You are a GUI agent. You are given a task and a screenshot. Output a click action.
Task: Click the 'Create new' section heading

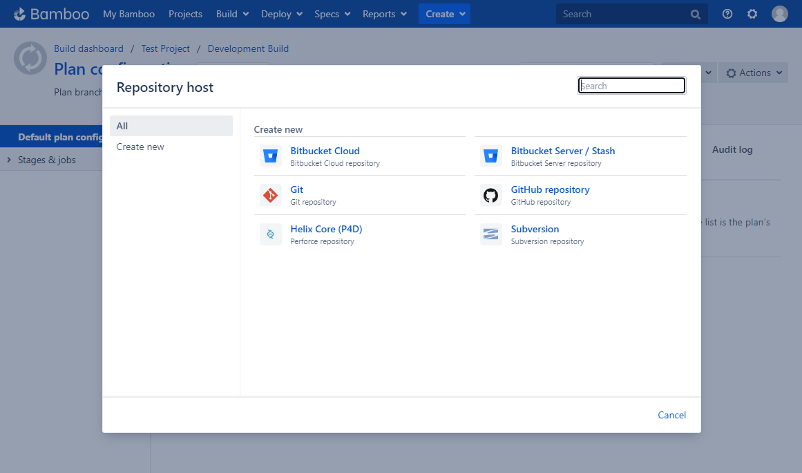click(278, 129)
